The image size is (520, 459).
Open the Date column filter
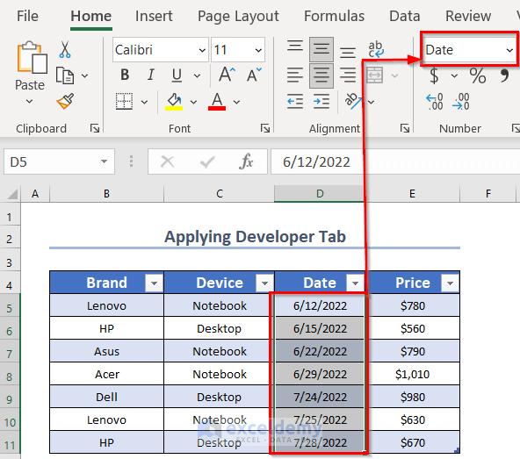tap(355, 283)
